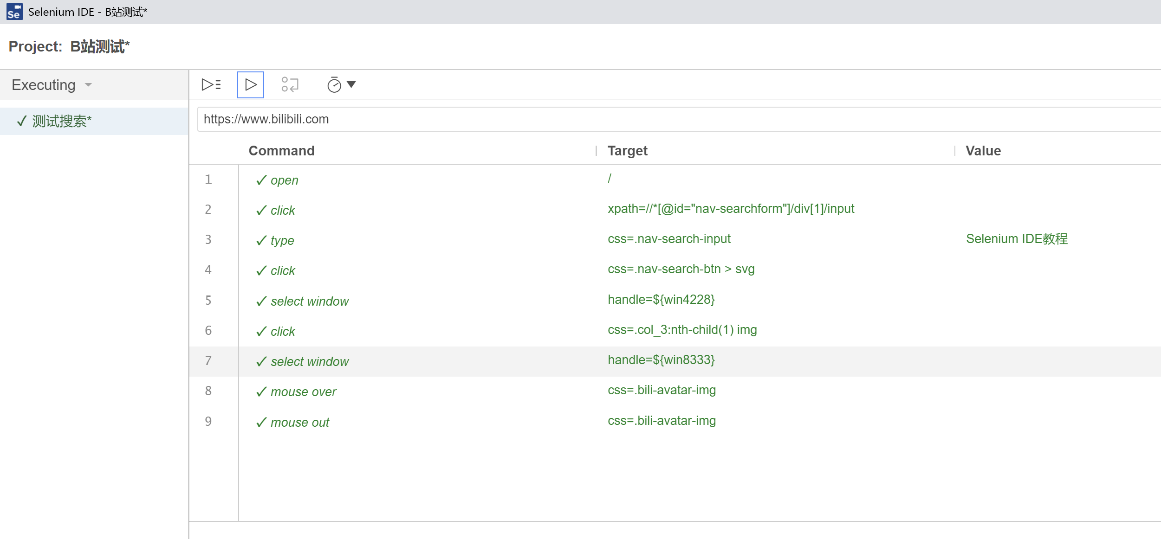
Task: Click the Target column header
Action: (627, 151)
